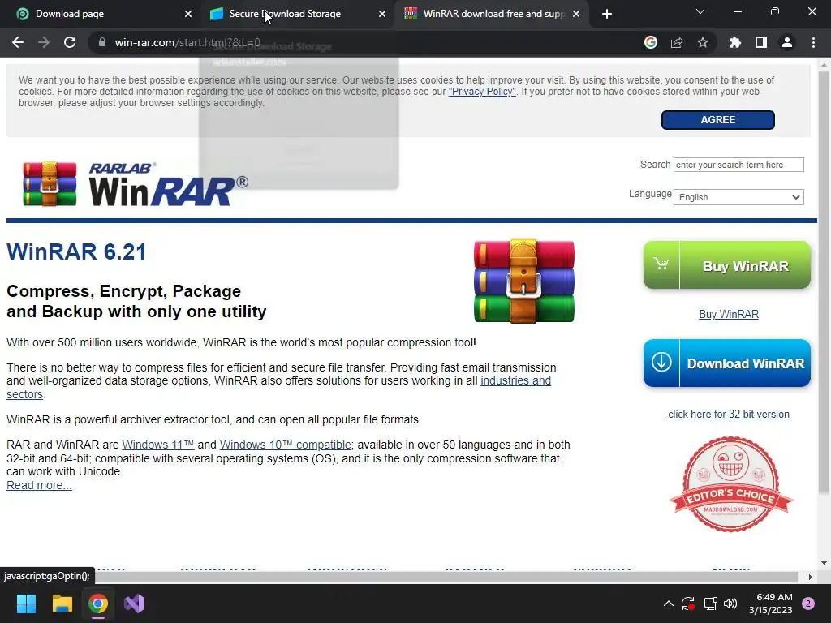This screenshot has width=831, height=623.
Task: Go back using the browser back arrow
Action: tap(18, 42)
